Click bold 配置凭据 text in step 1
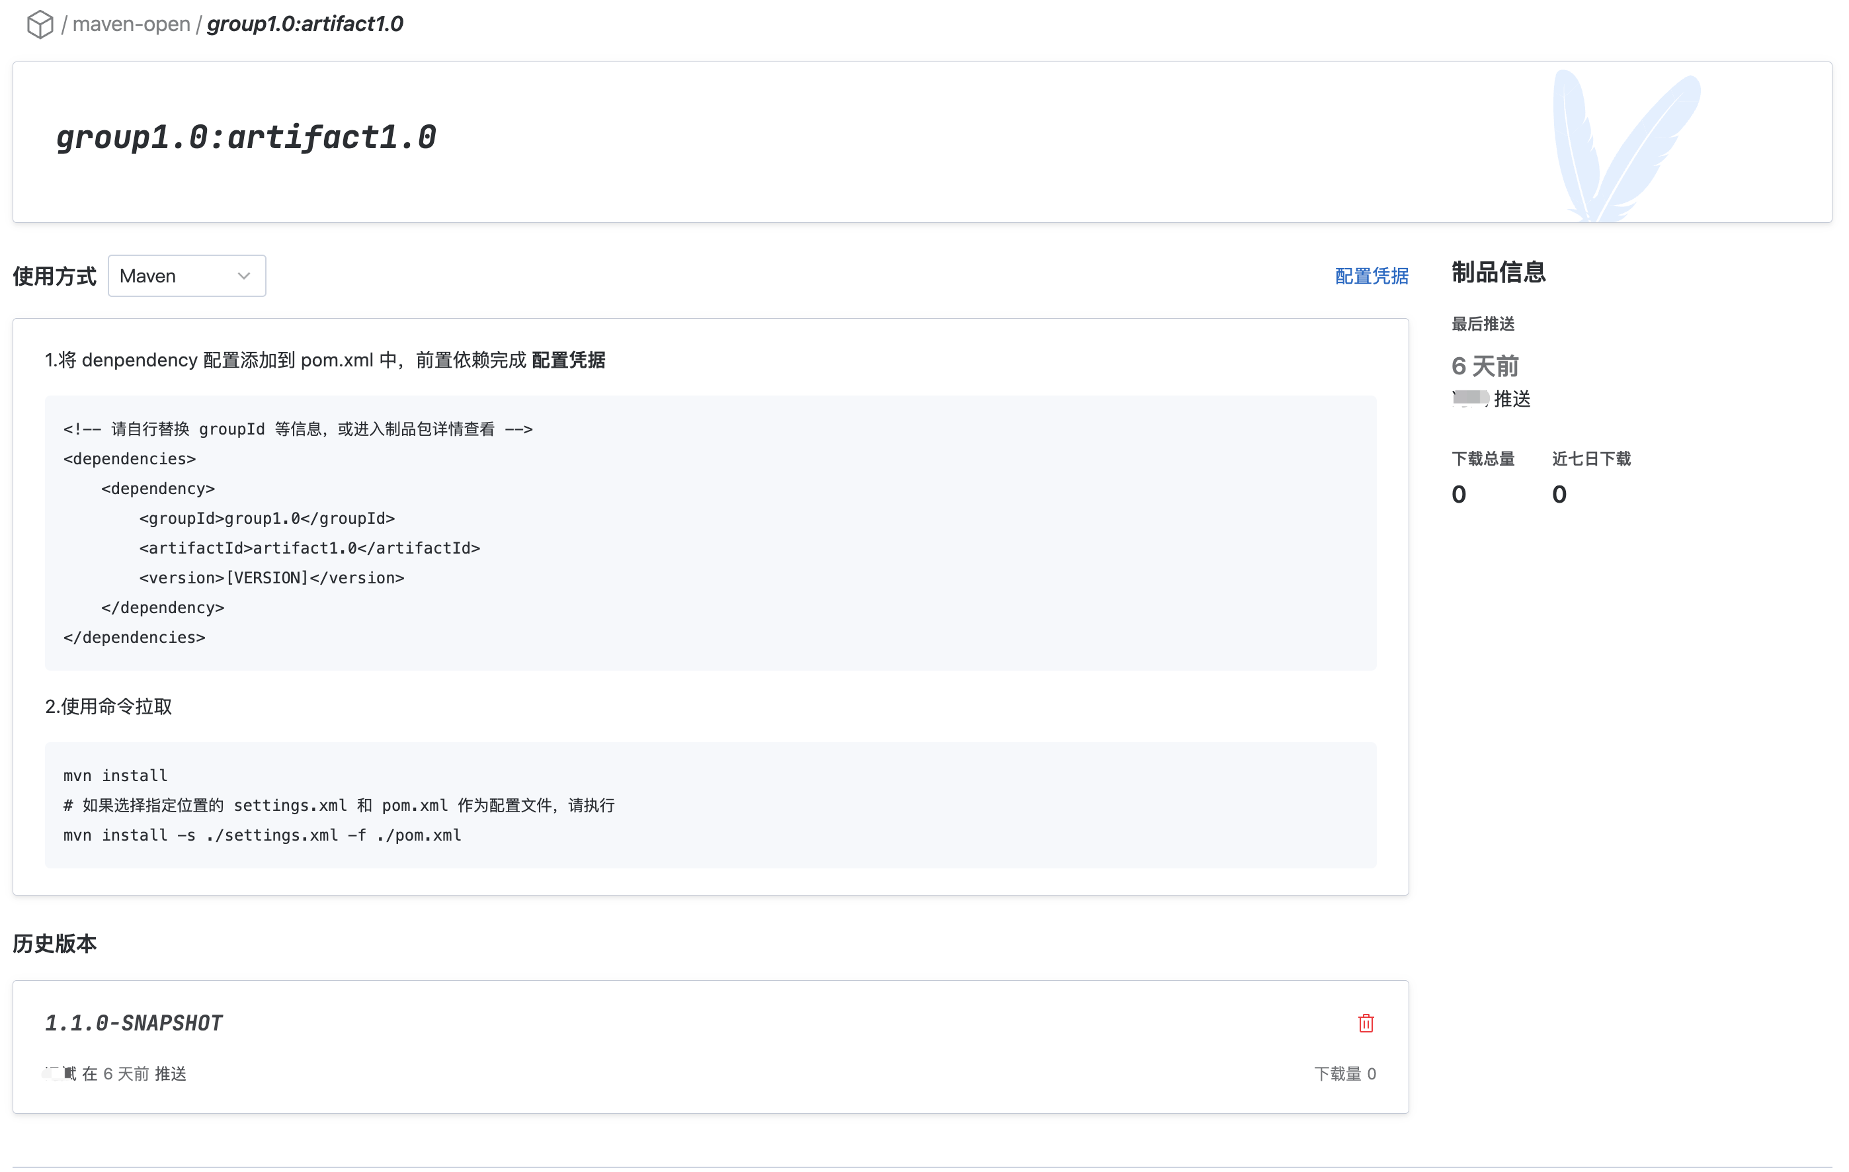The image size is (1849, 1172). [568, 360]
